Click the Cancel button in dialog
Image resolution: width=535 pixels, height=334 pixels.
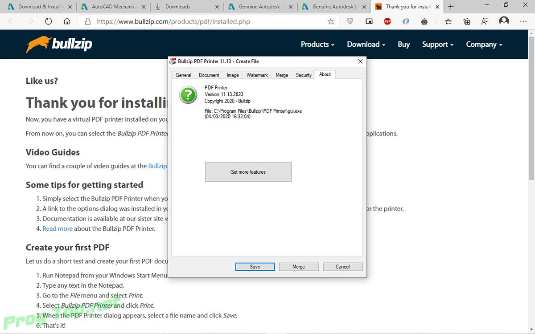pyautogui.click(x=343, y=267)
